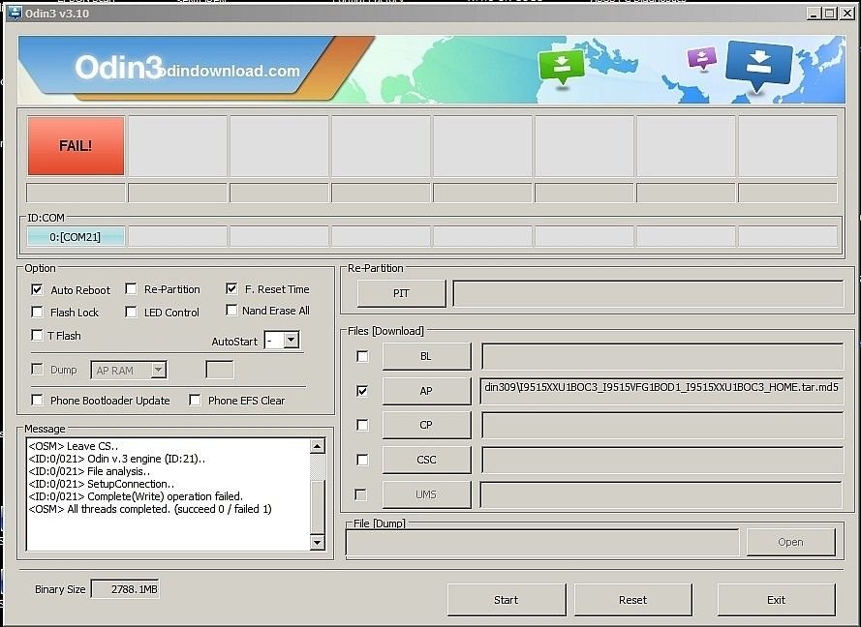The image size is (861, 627).
Task: Click the BL file button
Action: 427,357
